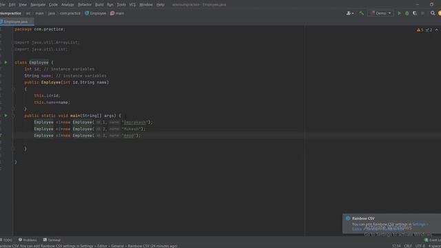The height and width of the screenshot is (248, 441).
Task: Click the java breadcrumb folder
Action: tap(52, 13)
